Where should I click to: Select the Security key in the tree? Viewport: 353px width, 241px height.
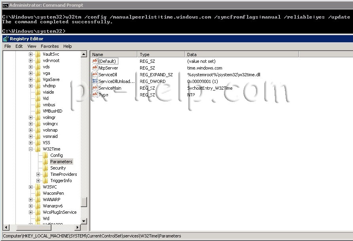click(58, 168)
